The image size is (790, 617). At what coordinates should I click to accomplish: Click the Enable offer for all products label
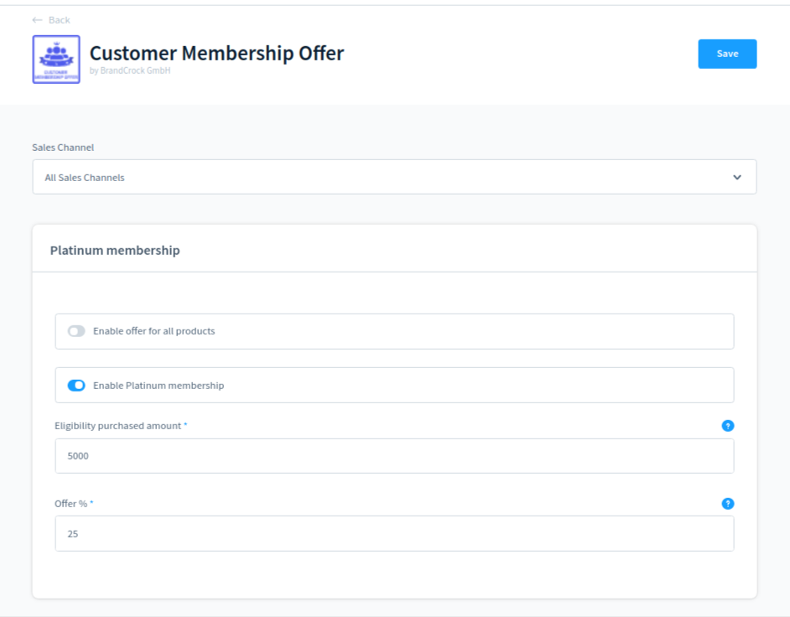click(x=154, y=331)
